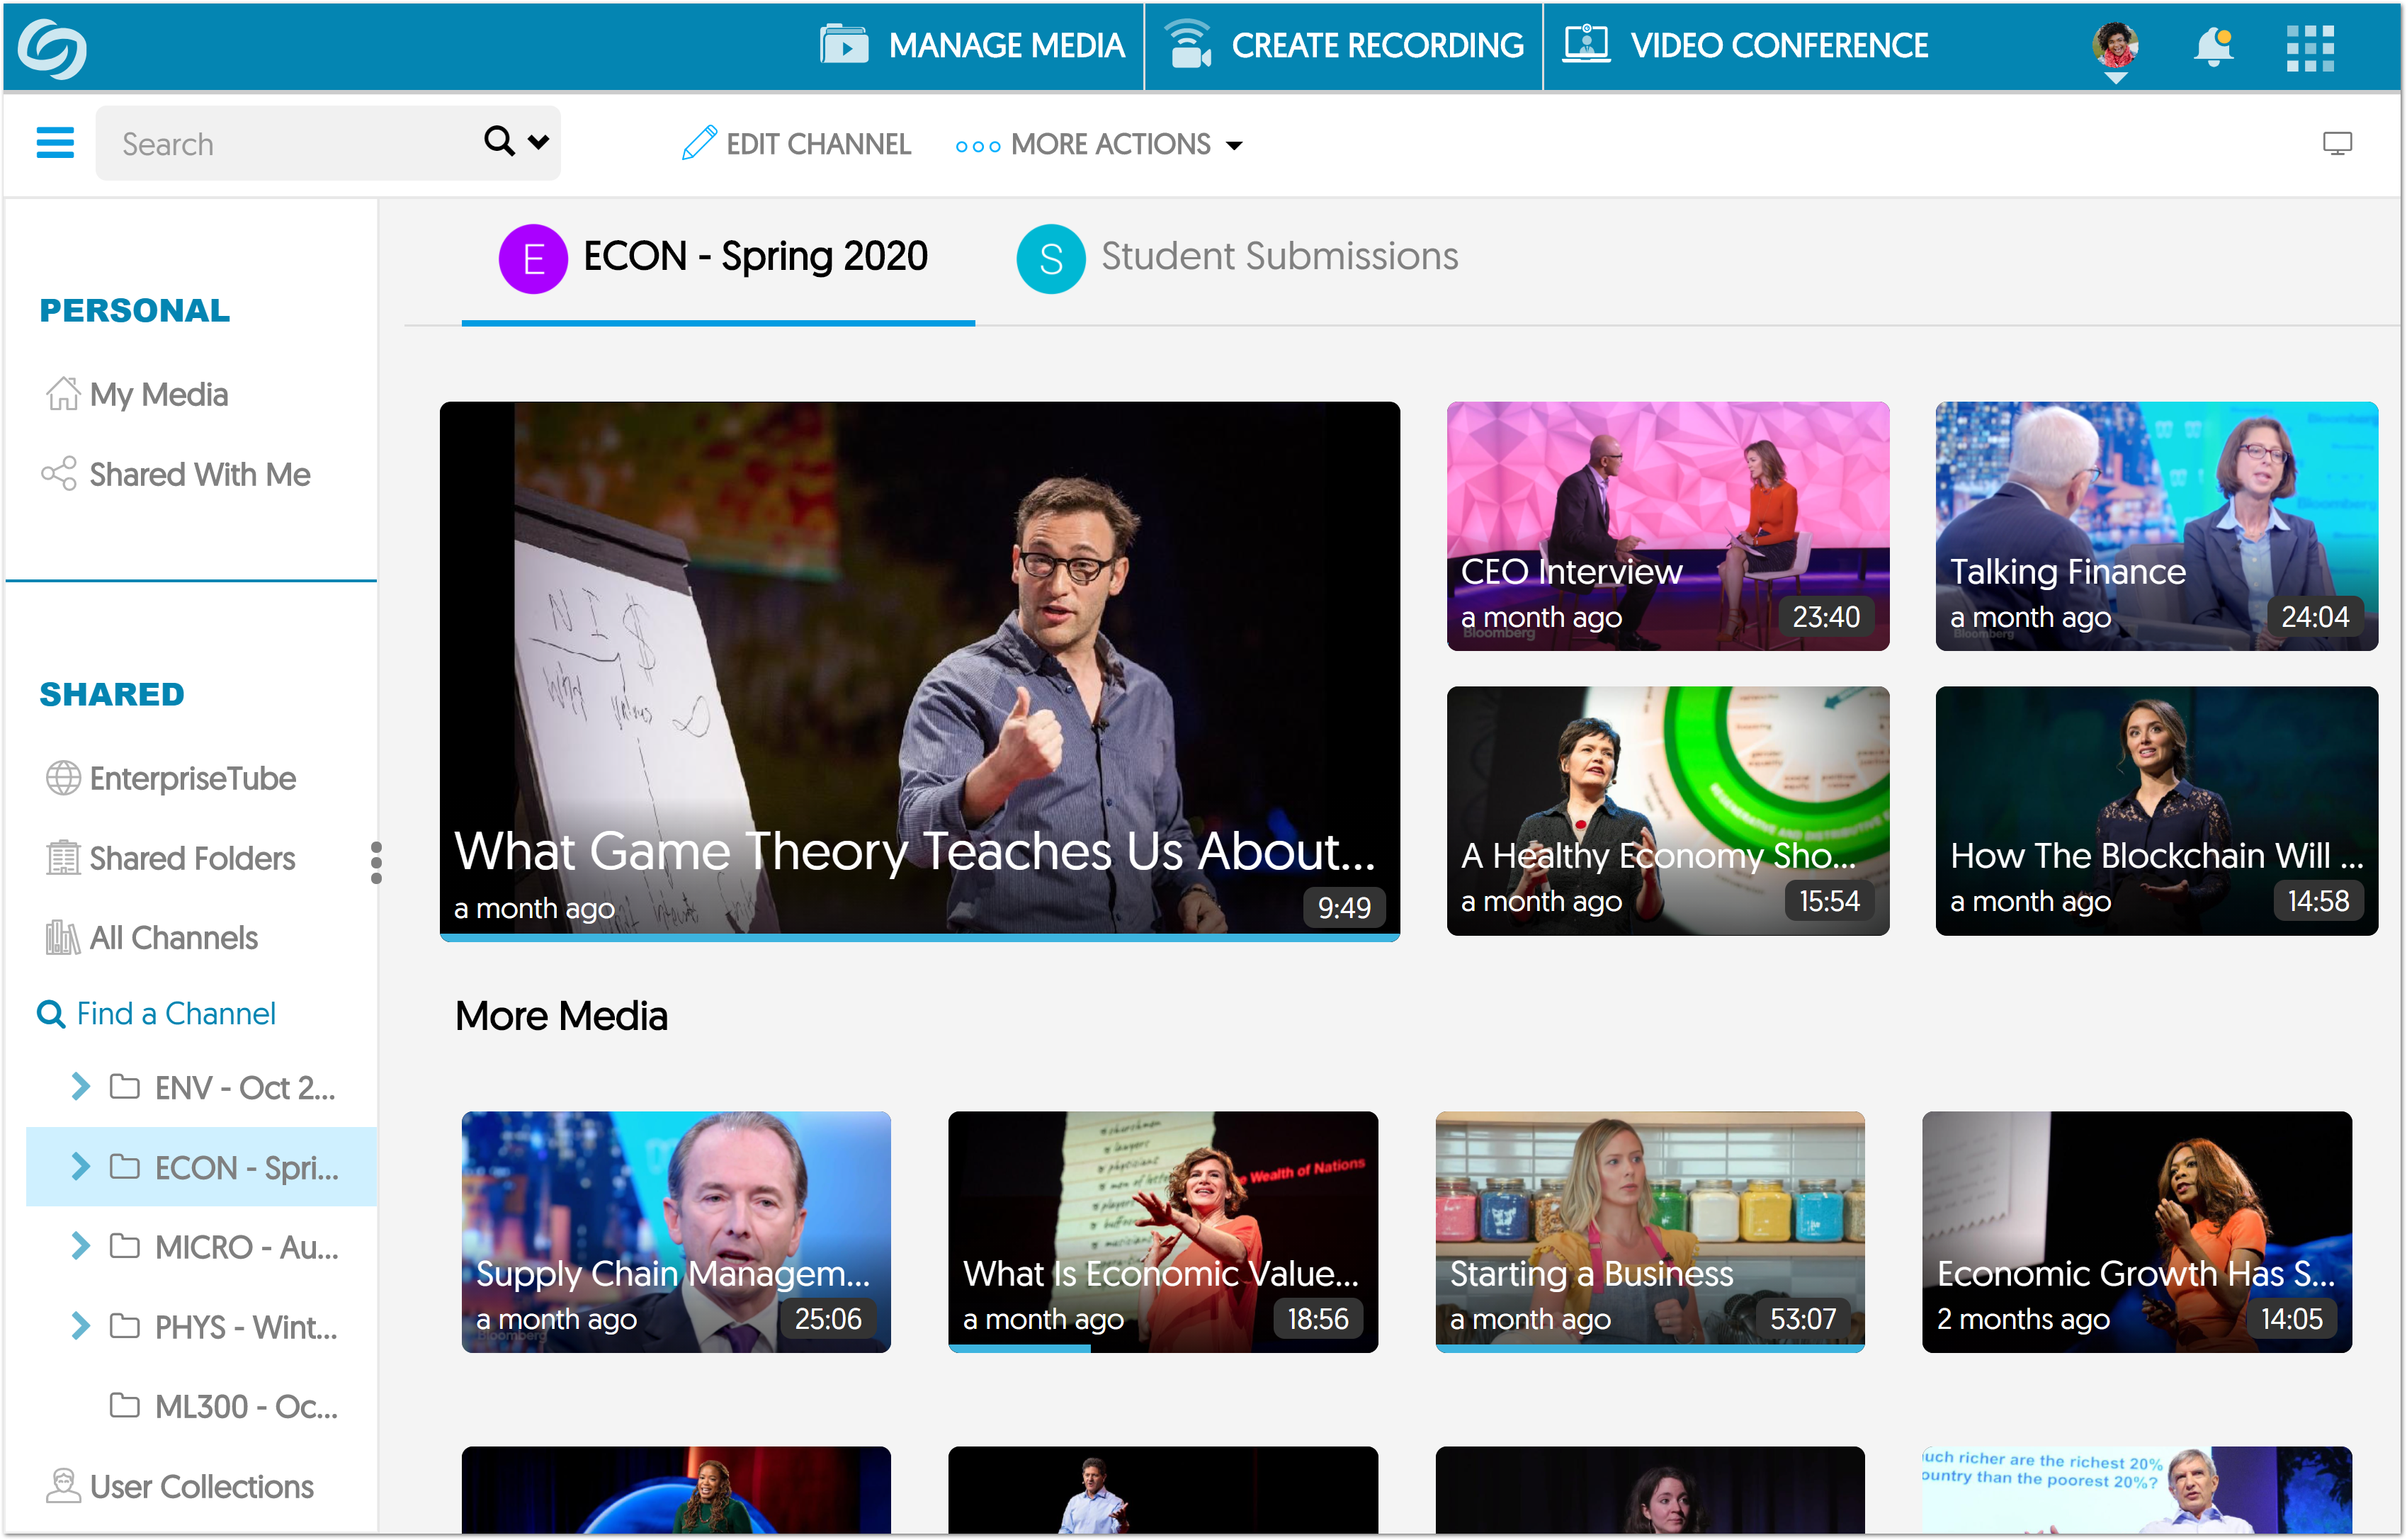Expand the PHYS - Wint folder
This screenshot has width=2407, height=1540.
click(x=81, y=1326)
